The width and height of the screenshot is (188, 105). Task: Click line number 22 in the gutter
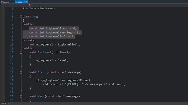click(x=12, y=92)
